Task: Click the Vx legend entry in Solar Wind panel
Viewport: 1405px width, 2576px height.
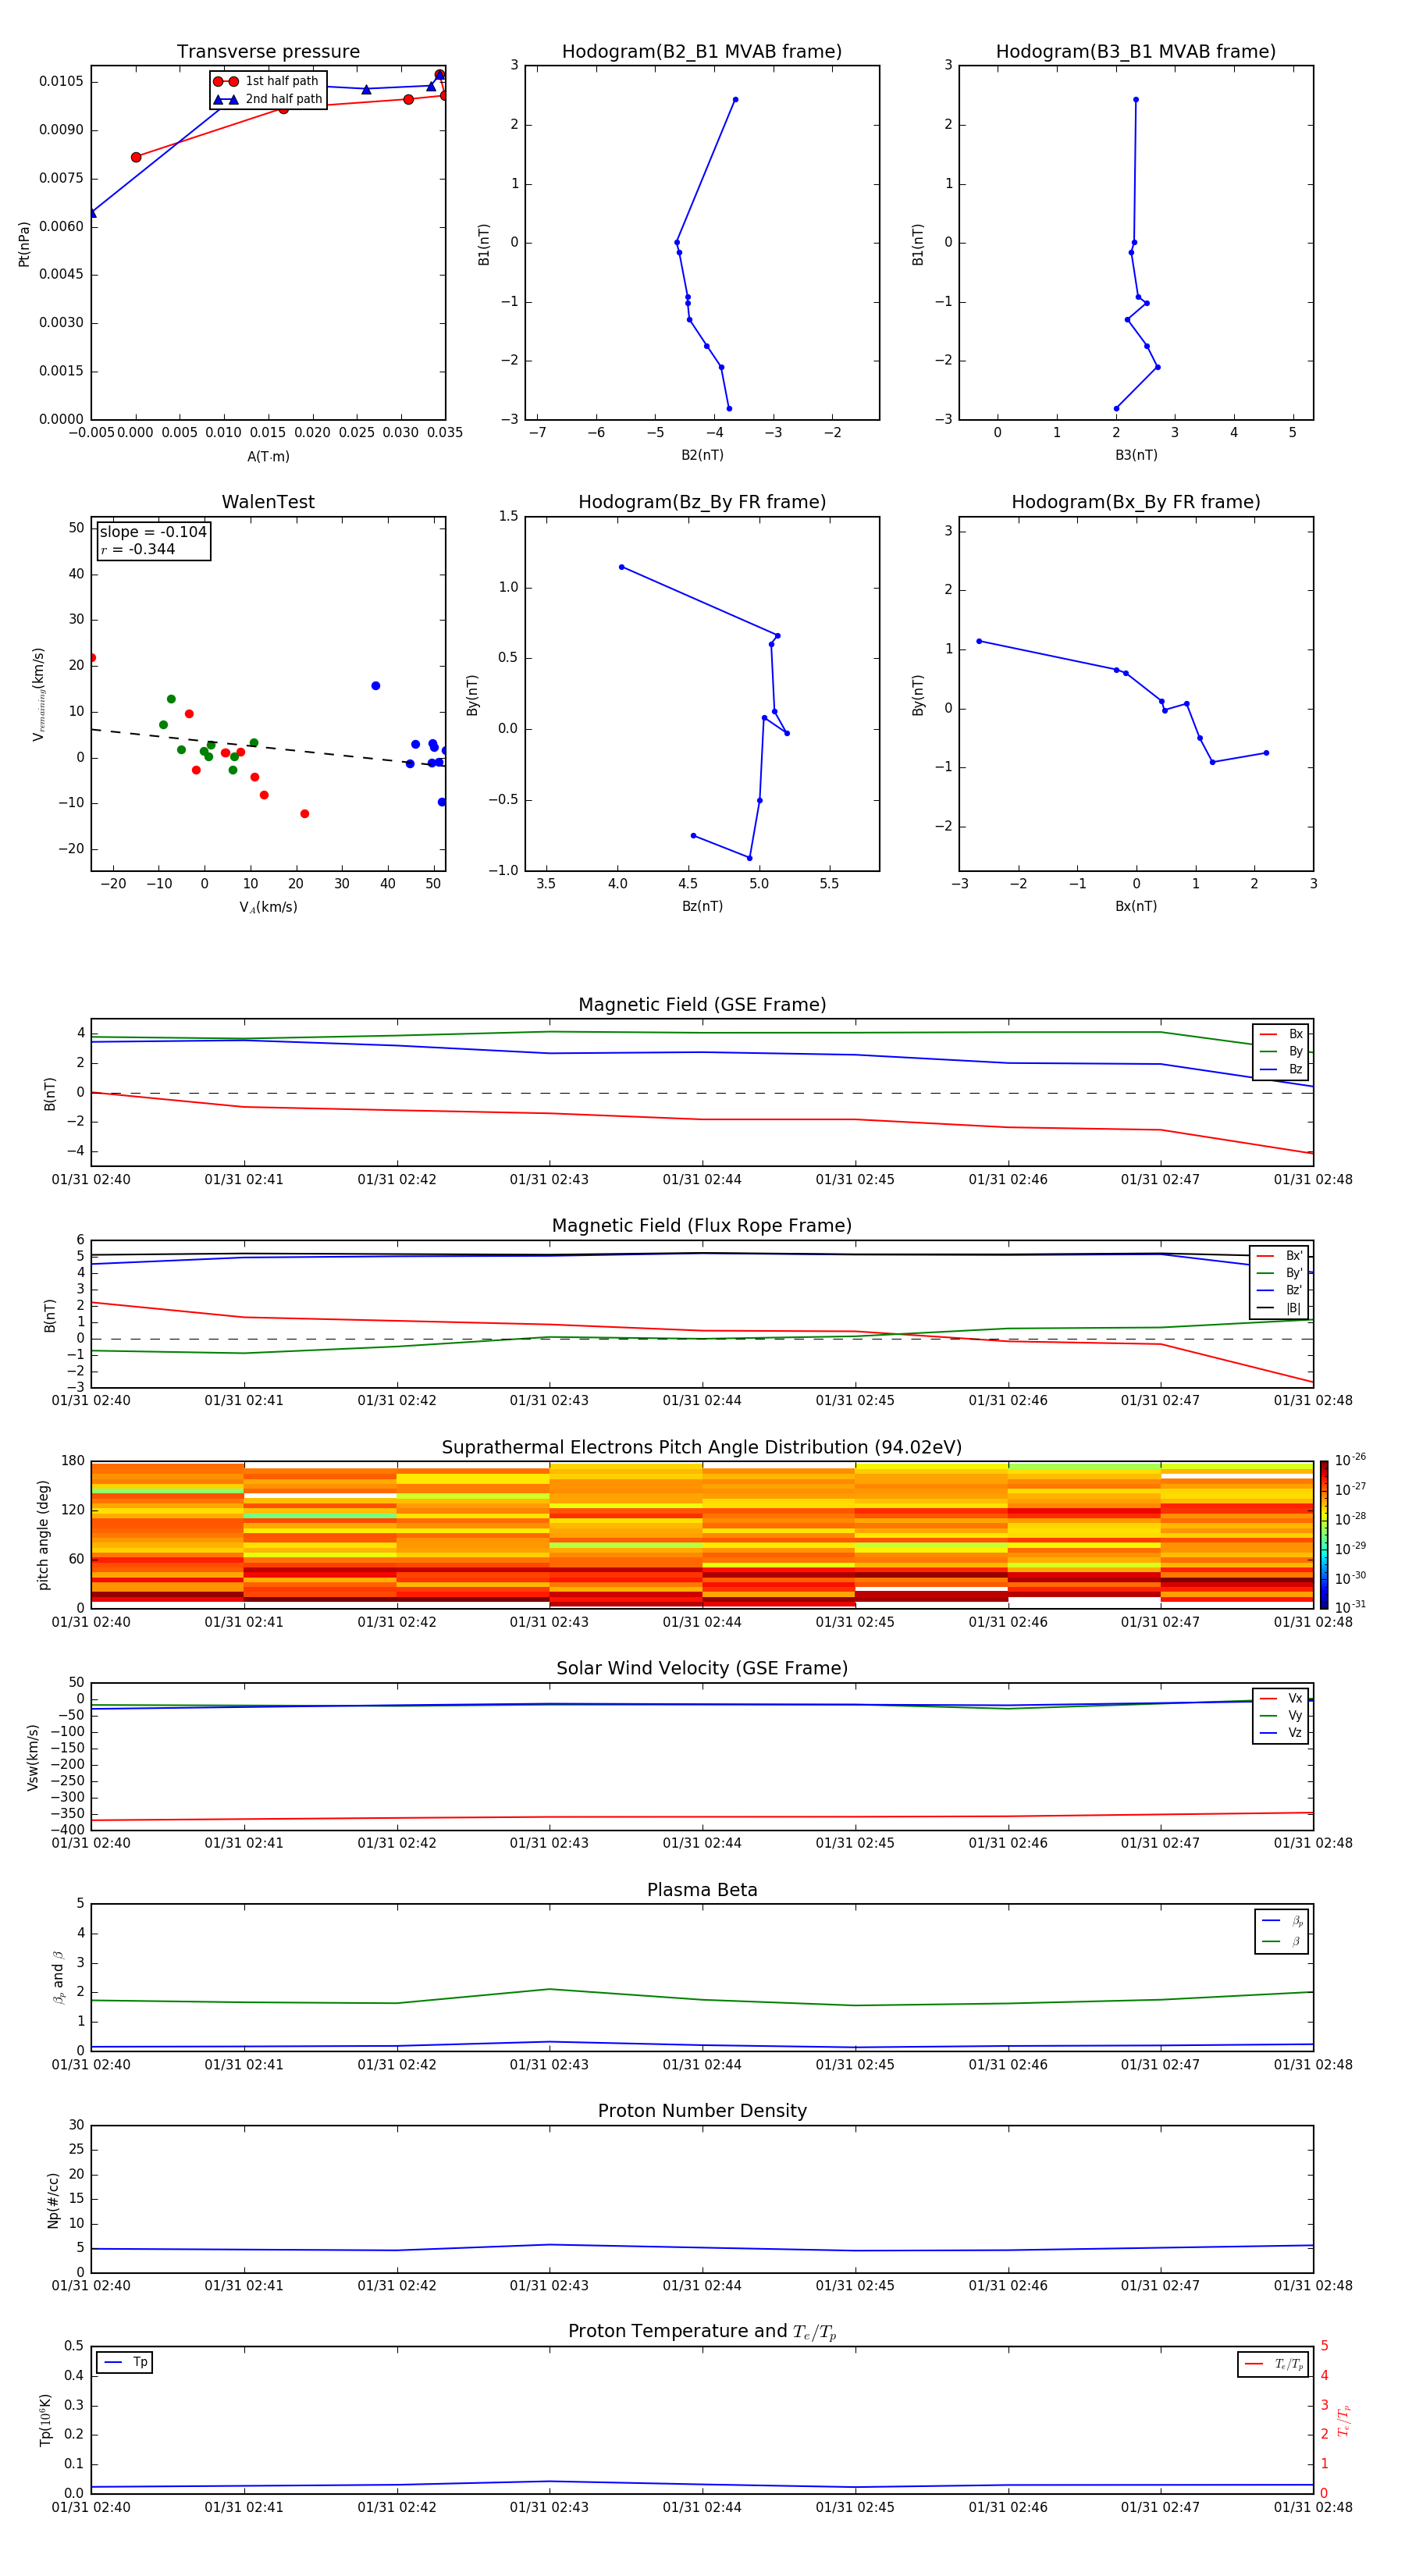Action: [x=1281, y=1698]
